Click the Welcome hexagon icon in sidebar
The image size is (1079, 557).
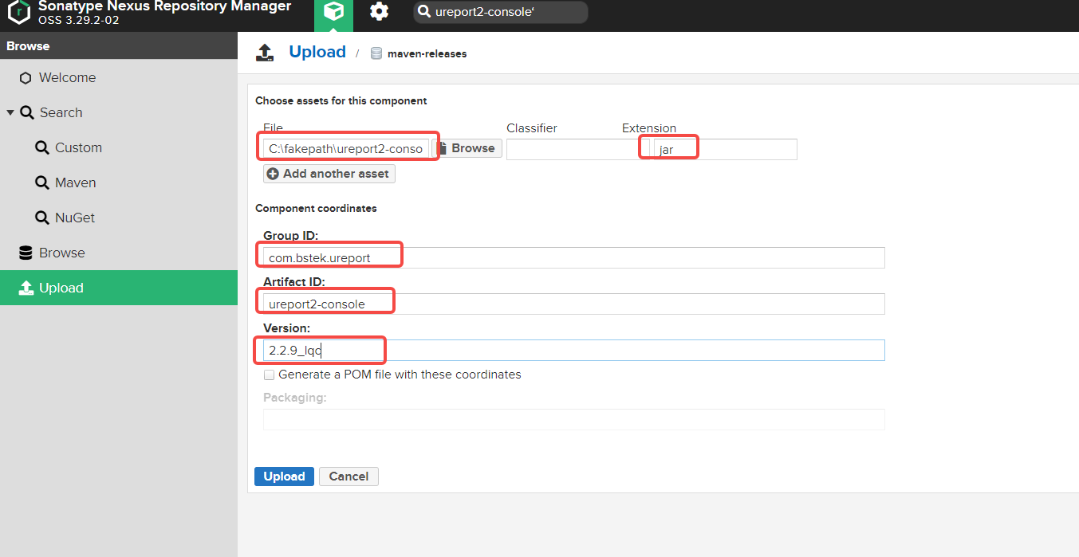click(x=26, y=78)
